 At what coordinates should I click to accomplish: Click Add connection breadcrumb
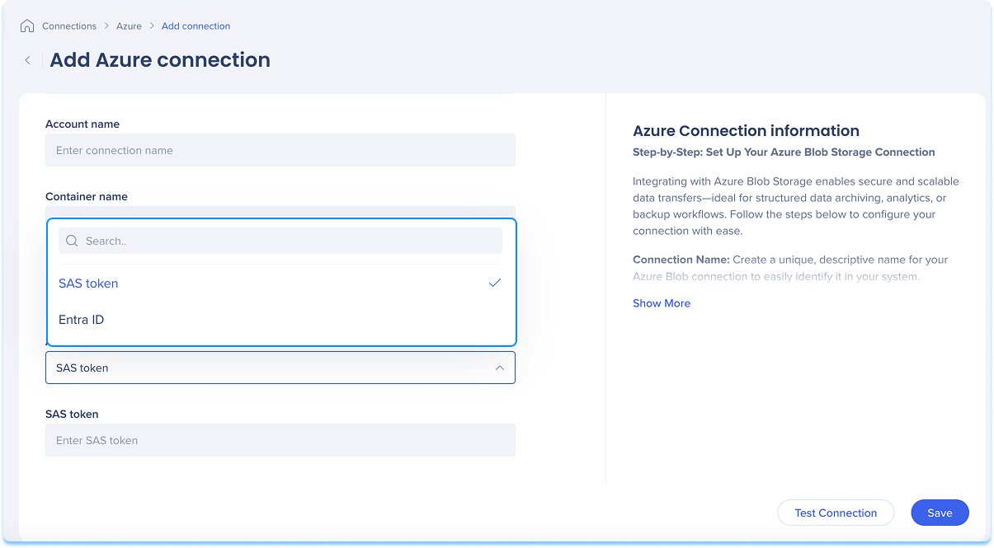pyautogui.click(x=196, y=26)
